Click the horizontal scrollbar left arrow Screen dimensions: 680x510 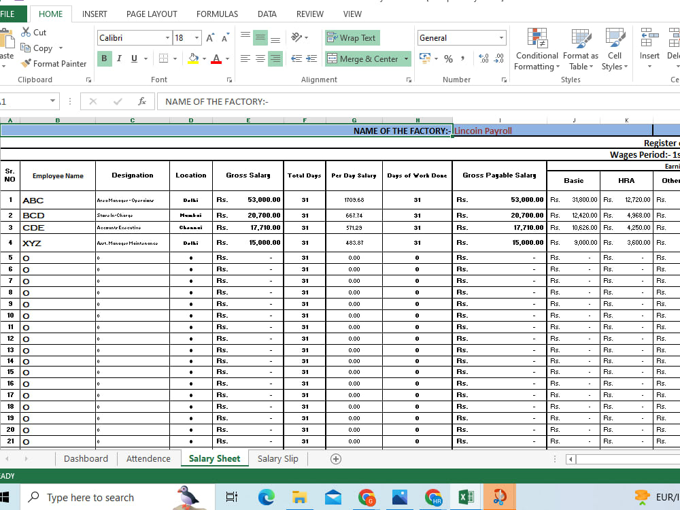click(x=571, y=459)
